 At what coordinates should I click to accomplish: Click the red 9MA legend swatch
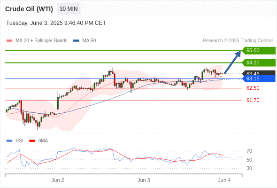point(32,141)
